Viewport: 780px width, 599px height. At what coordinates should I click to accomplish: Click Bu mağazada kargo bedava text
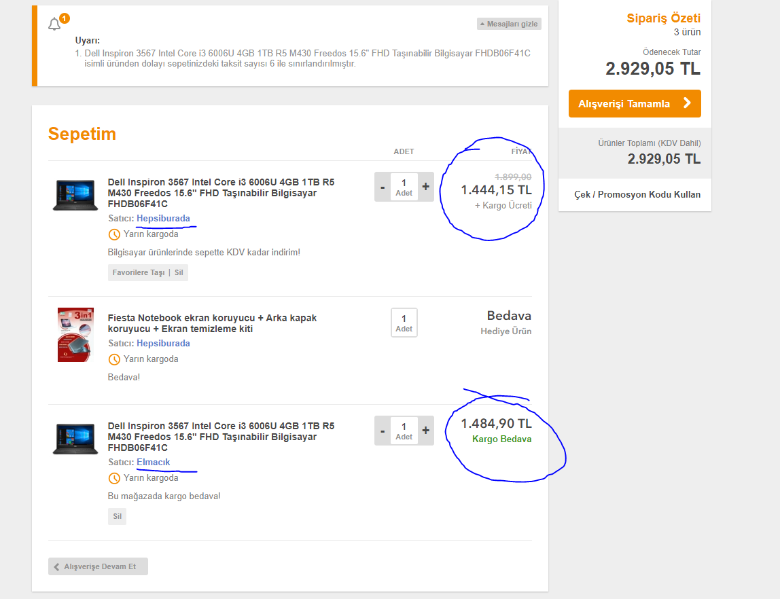coord(164,496)
